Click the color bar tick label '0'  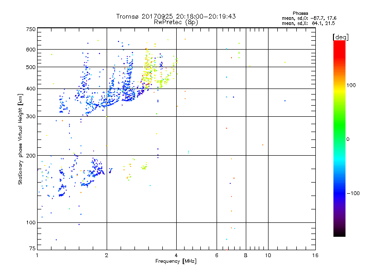click(x=347, y=139)
